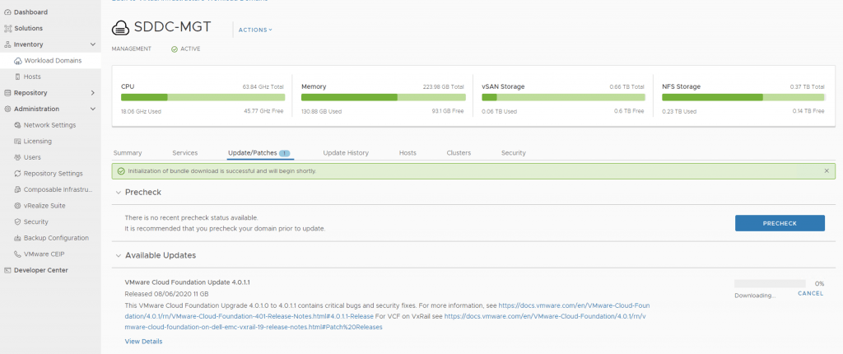Image resolution: width=843 pixels, height=354 pixels.
Task: Open View Details for update 4.0.1.1
Action: 143,341
